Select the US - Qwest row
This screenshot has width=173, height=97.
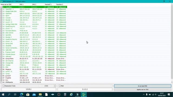tap(34, 74)
